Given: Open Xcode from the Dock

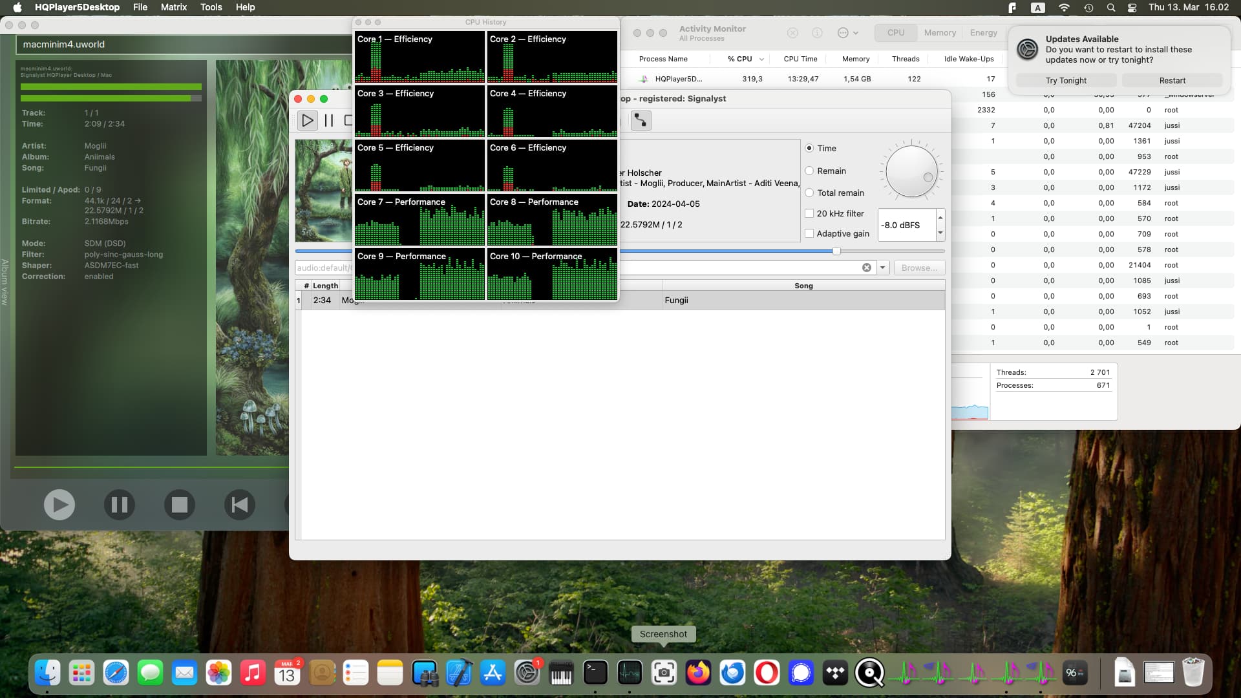Looking at the screenshot, I should 458,673.
